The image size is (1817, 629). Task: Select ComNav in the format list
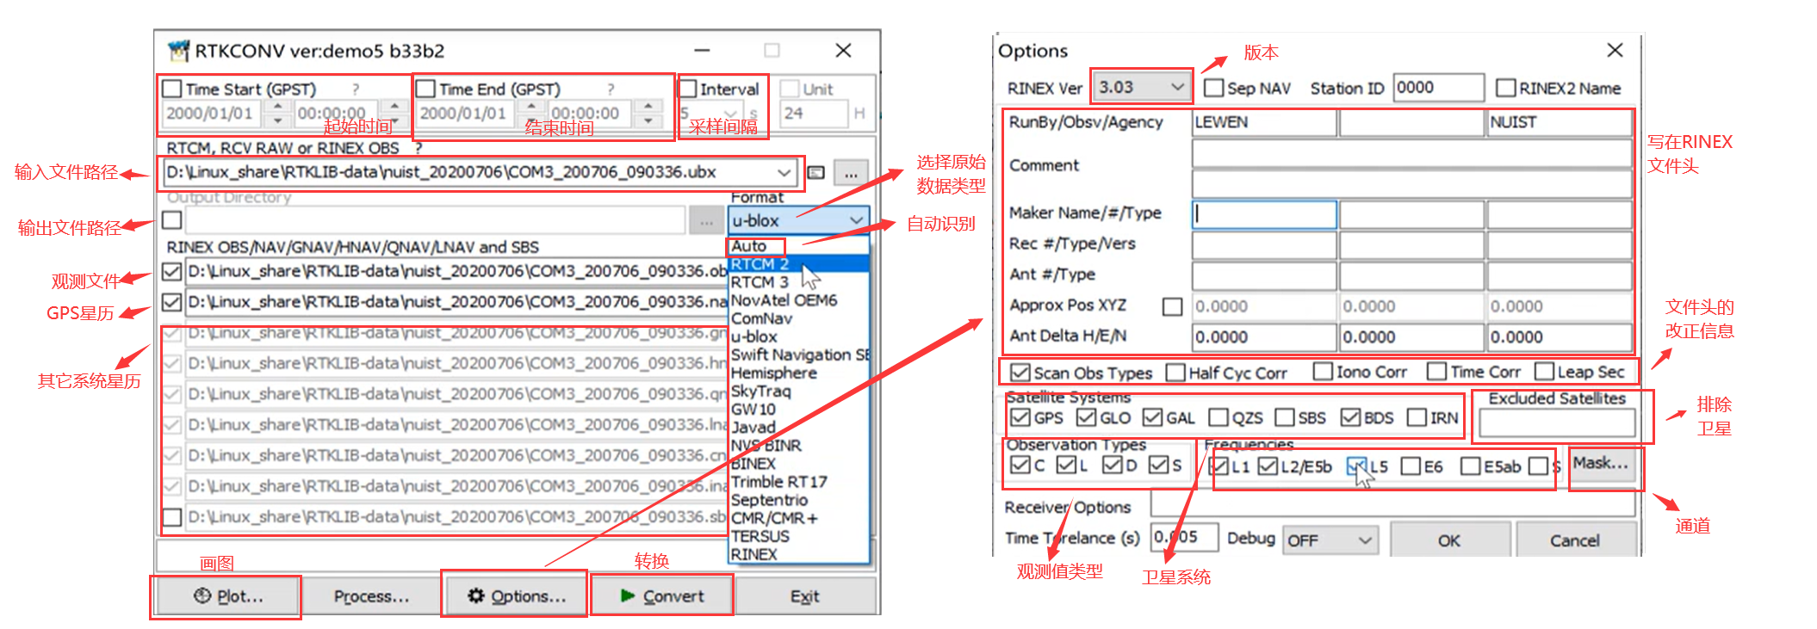point(761,318)
